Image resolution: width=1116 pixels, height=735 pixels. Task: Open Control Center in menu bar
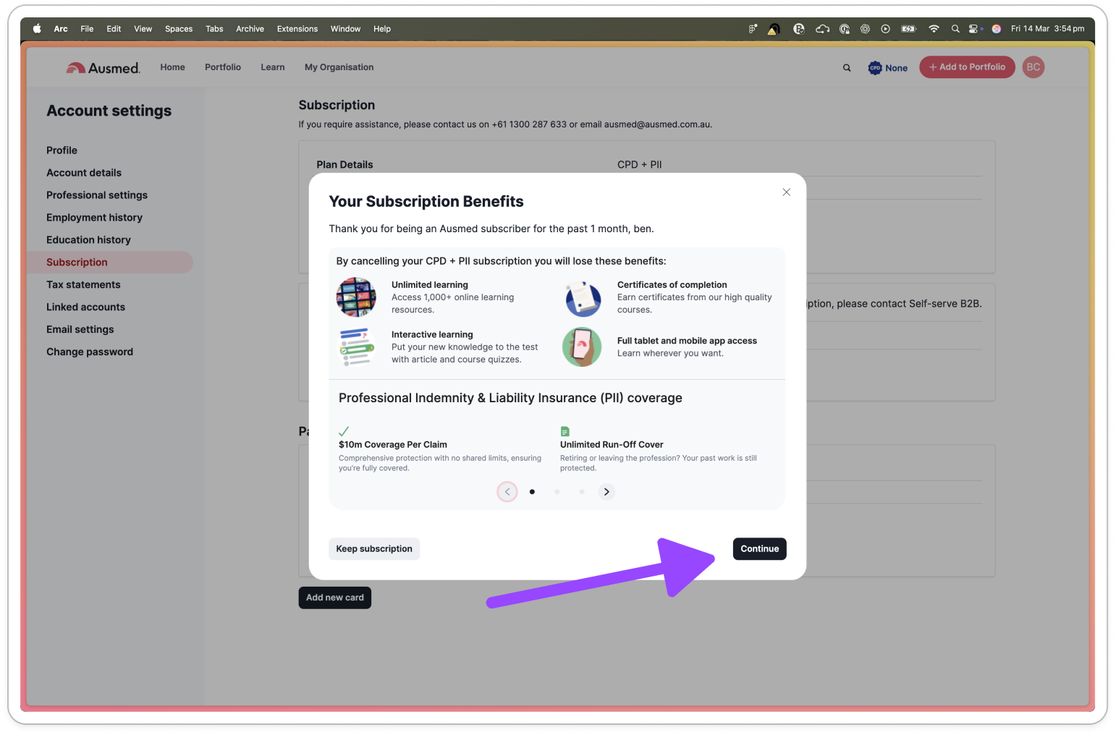[x=975, y=29]
